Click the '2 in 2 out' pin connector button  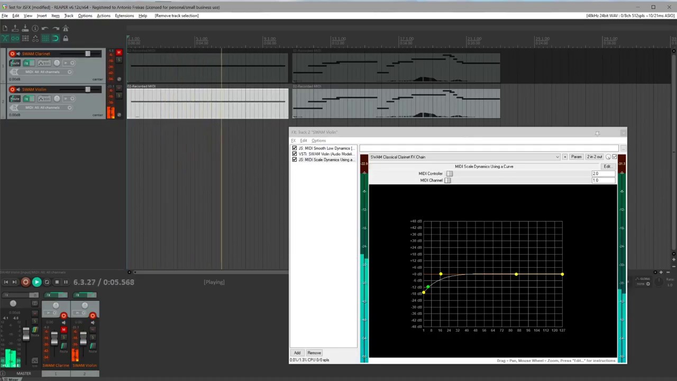594,157
